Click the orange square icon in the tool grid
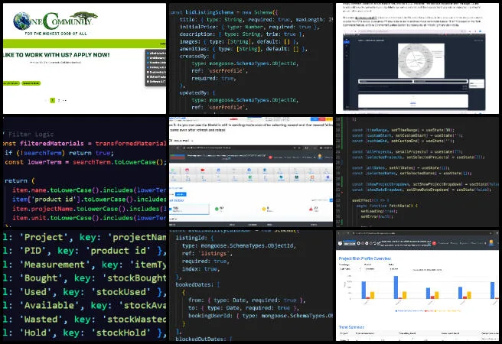The width and height of the screenshot is (502, 344). pyautogui.click(x=312, y=177)
